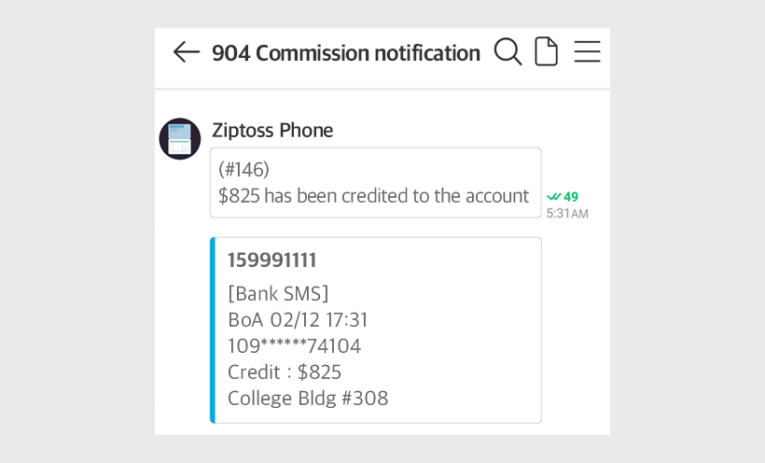Click the Credit : $825 line
Image resolution: width=765 pixels, height=463 pixels.
[285, 372]
